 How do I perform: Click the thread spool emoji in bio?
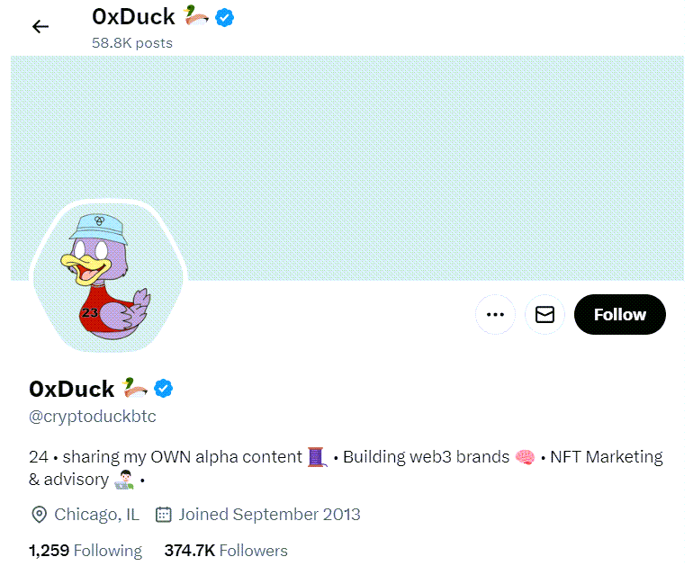point(317,457)
